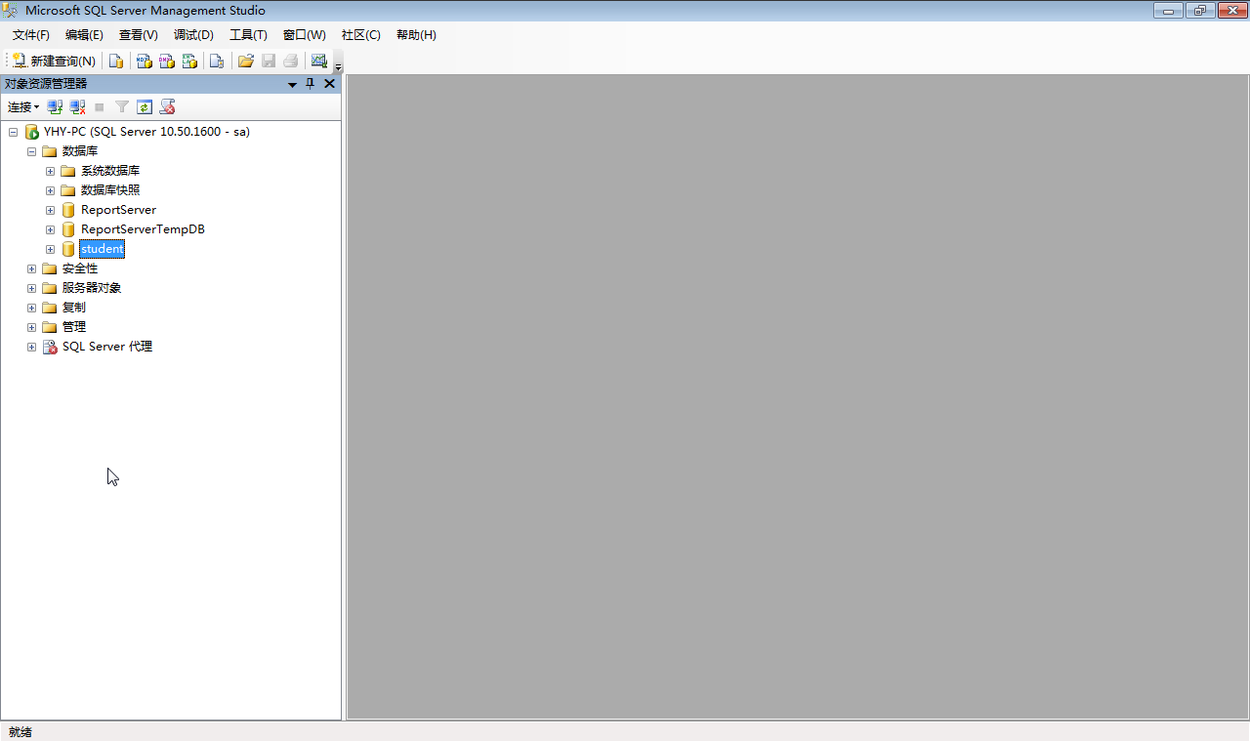The width and height of the screenshot is (1250, 742).
Task: Open the 调试(D) menu
Action: pyautogui.click(x=193, y=35)
